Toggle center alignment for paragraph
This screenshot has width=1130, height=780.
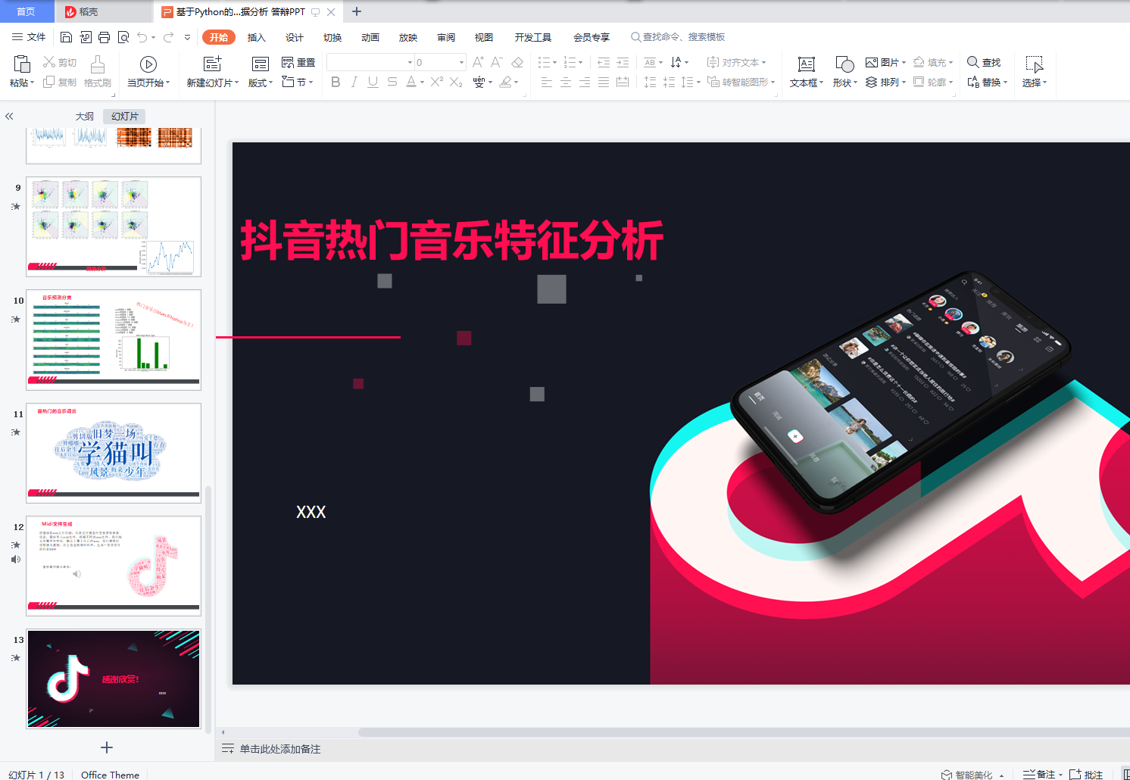coord(566,82)
